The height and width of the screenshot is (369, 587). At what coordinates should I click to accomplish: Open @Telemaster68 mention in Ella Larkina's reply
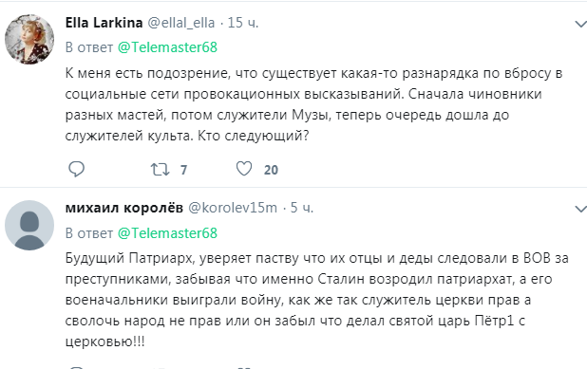coord(167,47)
